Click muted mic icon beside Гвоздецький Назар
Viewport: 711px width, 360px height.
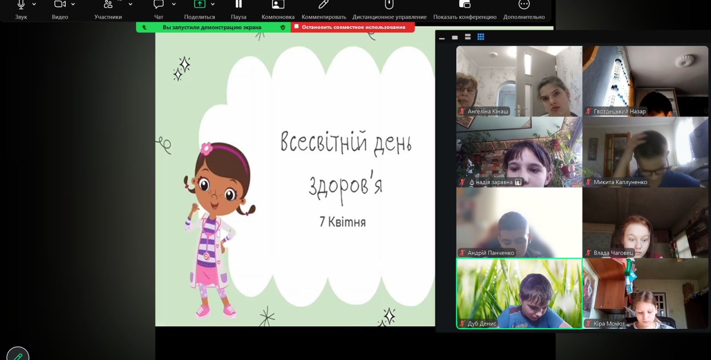(x=588, y=112)
